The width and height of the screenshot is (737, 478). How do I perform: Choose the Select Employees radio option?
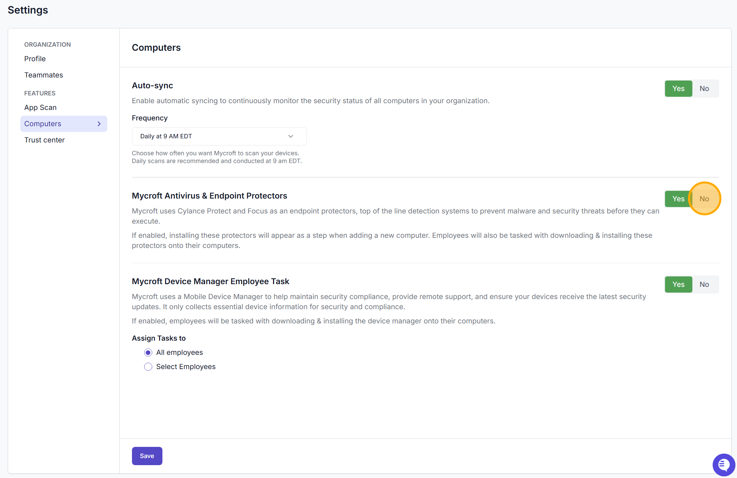148,367
